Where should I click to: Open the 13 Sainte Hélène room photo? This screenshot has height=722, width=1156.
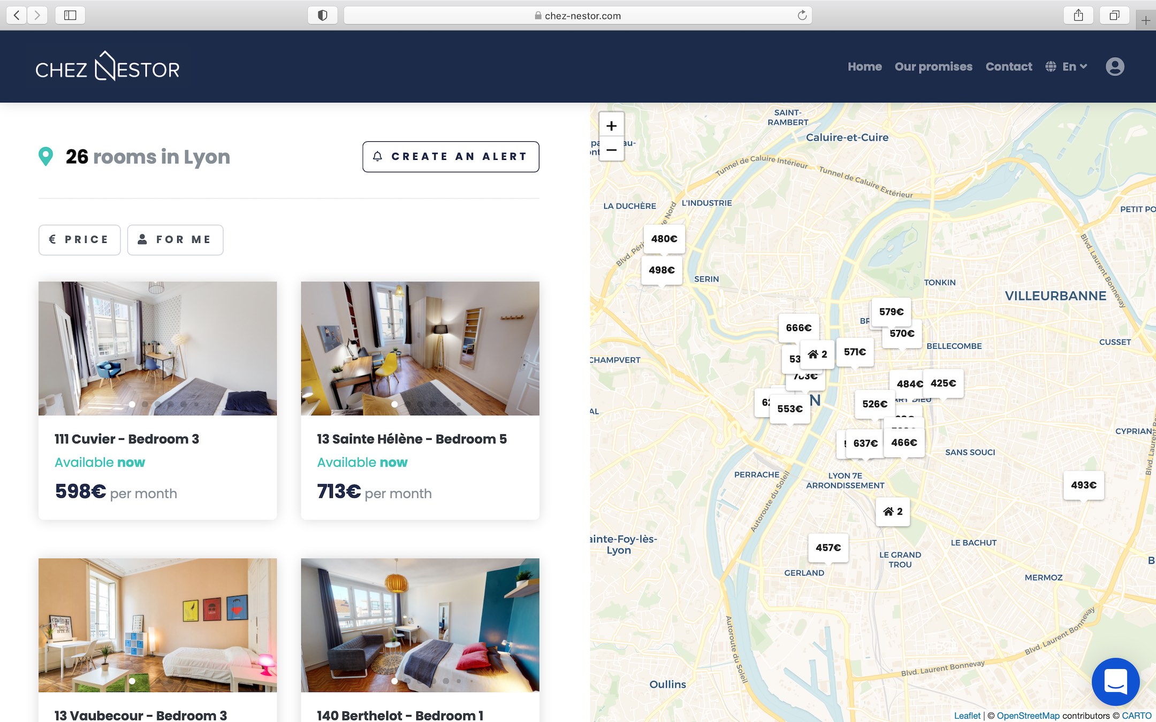coord(420,348)
